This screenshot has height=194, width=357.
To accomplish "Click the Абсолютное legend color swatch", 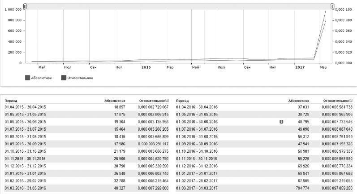I will click(x=28, y=78).
